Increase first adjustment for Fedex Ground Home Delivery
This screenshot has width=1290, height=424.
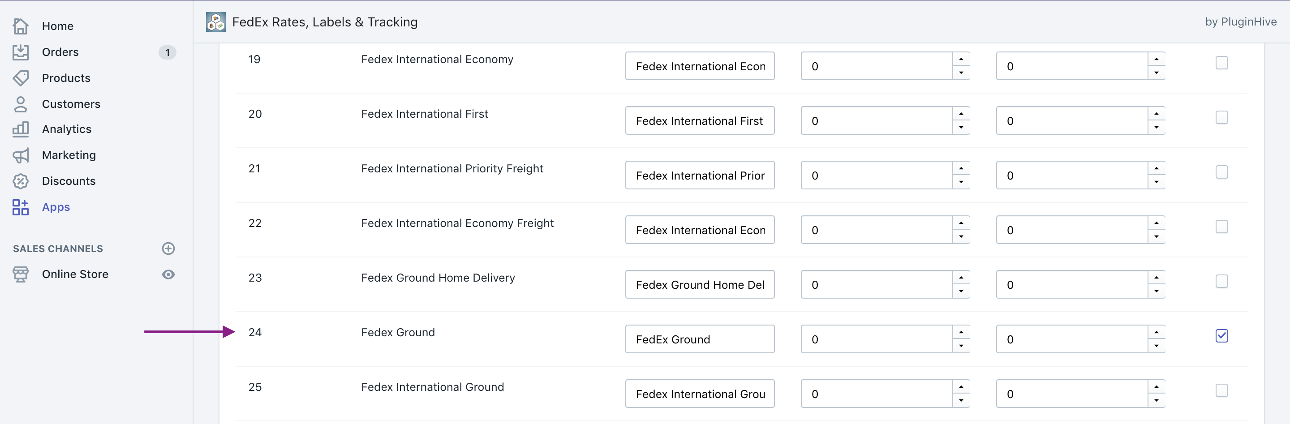tap(961, 277)
